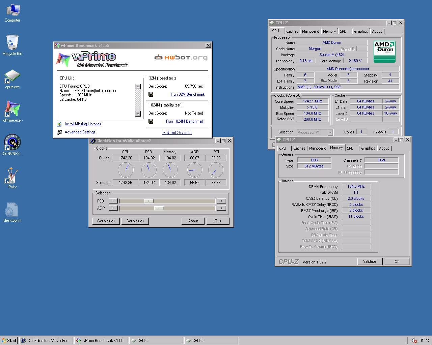The width and height of the screenshot is (432, 345).
Task: Click the About button in ClockGen
Action: click(x=193, y=221)
